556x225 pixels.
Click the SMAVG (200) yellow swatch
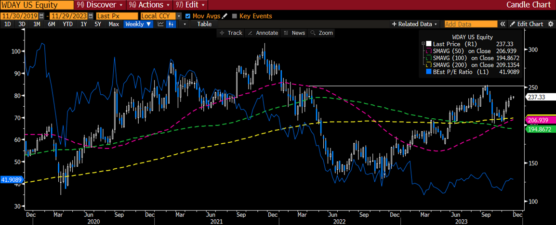point(428,65)
